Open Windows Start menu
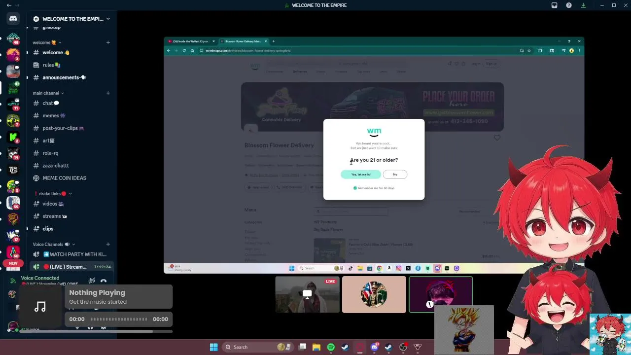Screen dimensions: 631x355 pos(213,347)
